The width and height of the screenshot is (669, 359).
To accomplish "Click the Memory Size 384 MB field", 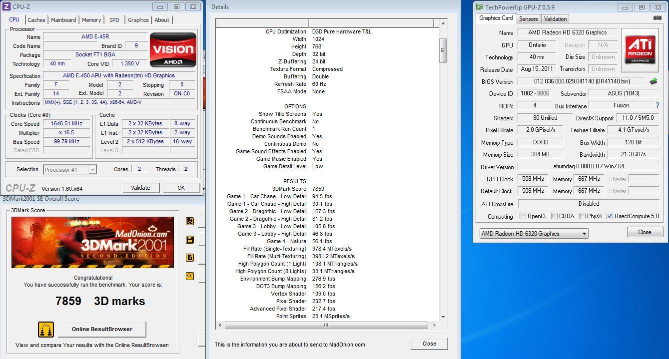I will [540, 154].
